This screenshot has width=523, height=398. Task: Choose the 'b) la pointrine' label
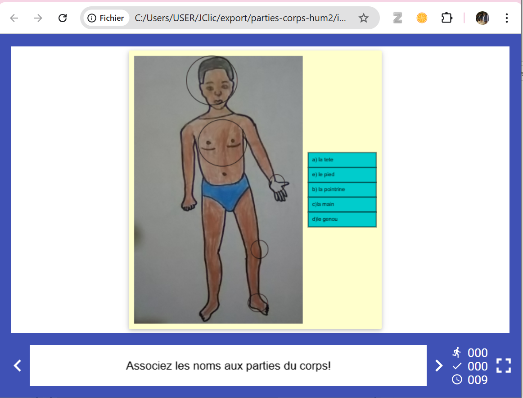(x=342, y=189)
